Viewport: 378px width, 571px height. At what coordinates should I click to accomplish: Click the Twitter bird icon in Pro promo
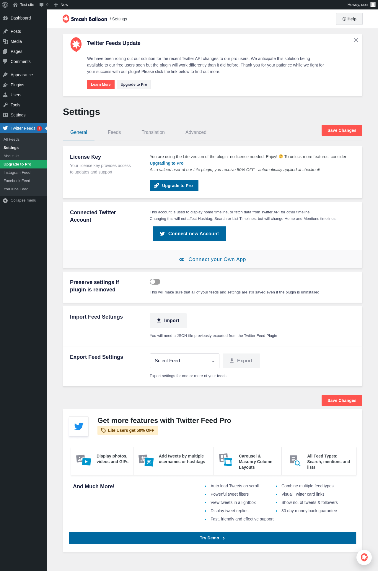[x=79, y=426]
